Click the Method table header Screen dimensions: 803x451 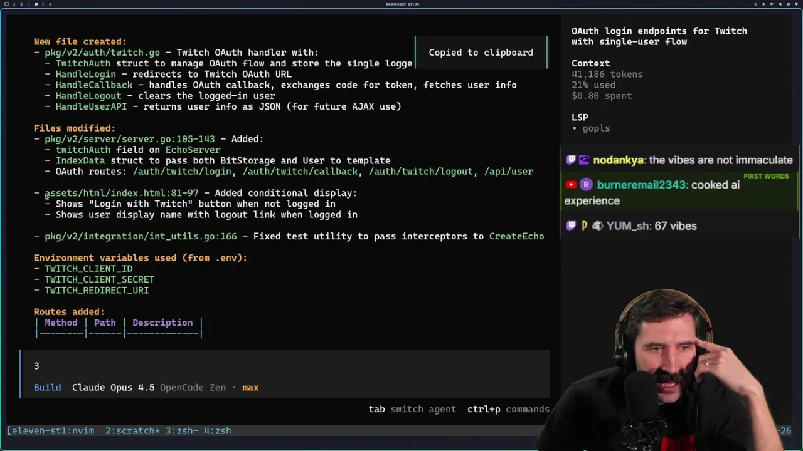(61, 323)
